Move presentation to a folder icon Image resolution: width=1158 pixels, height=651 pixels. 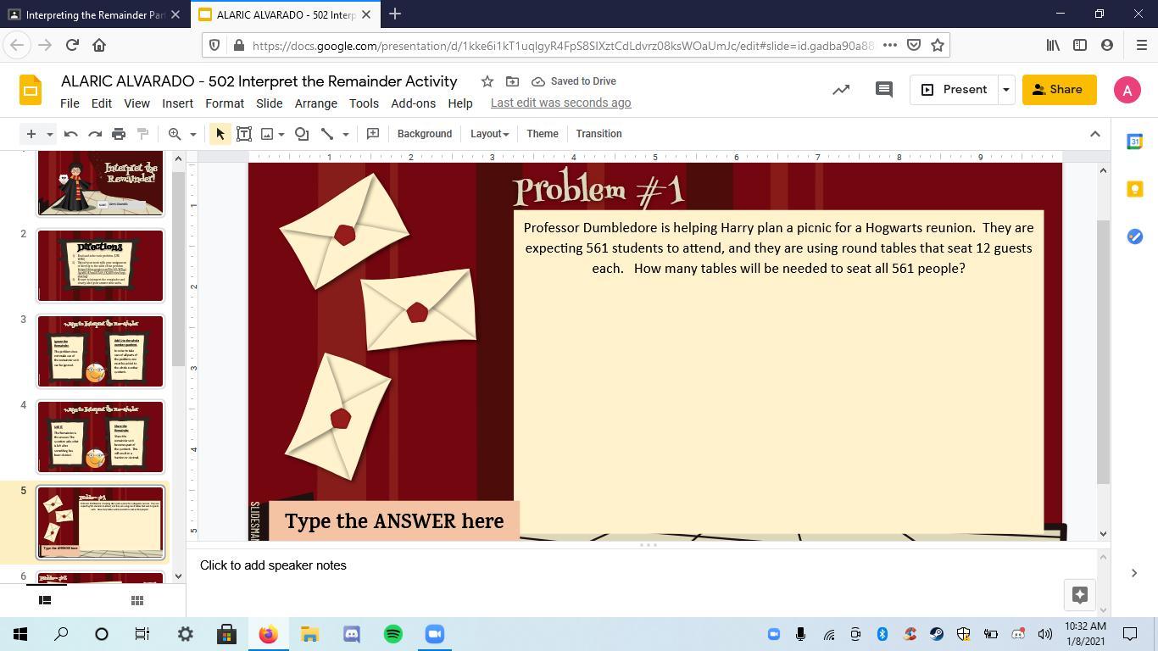tap(512, 81)
